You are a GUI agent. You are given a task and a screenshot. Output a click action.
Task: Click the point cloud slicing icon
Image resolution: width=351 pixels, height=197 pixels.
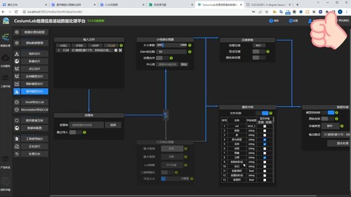17,69
